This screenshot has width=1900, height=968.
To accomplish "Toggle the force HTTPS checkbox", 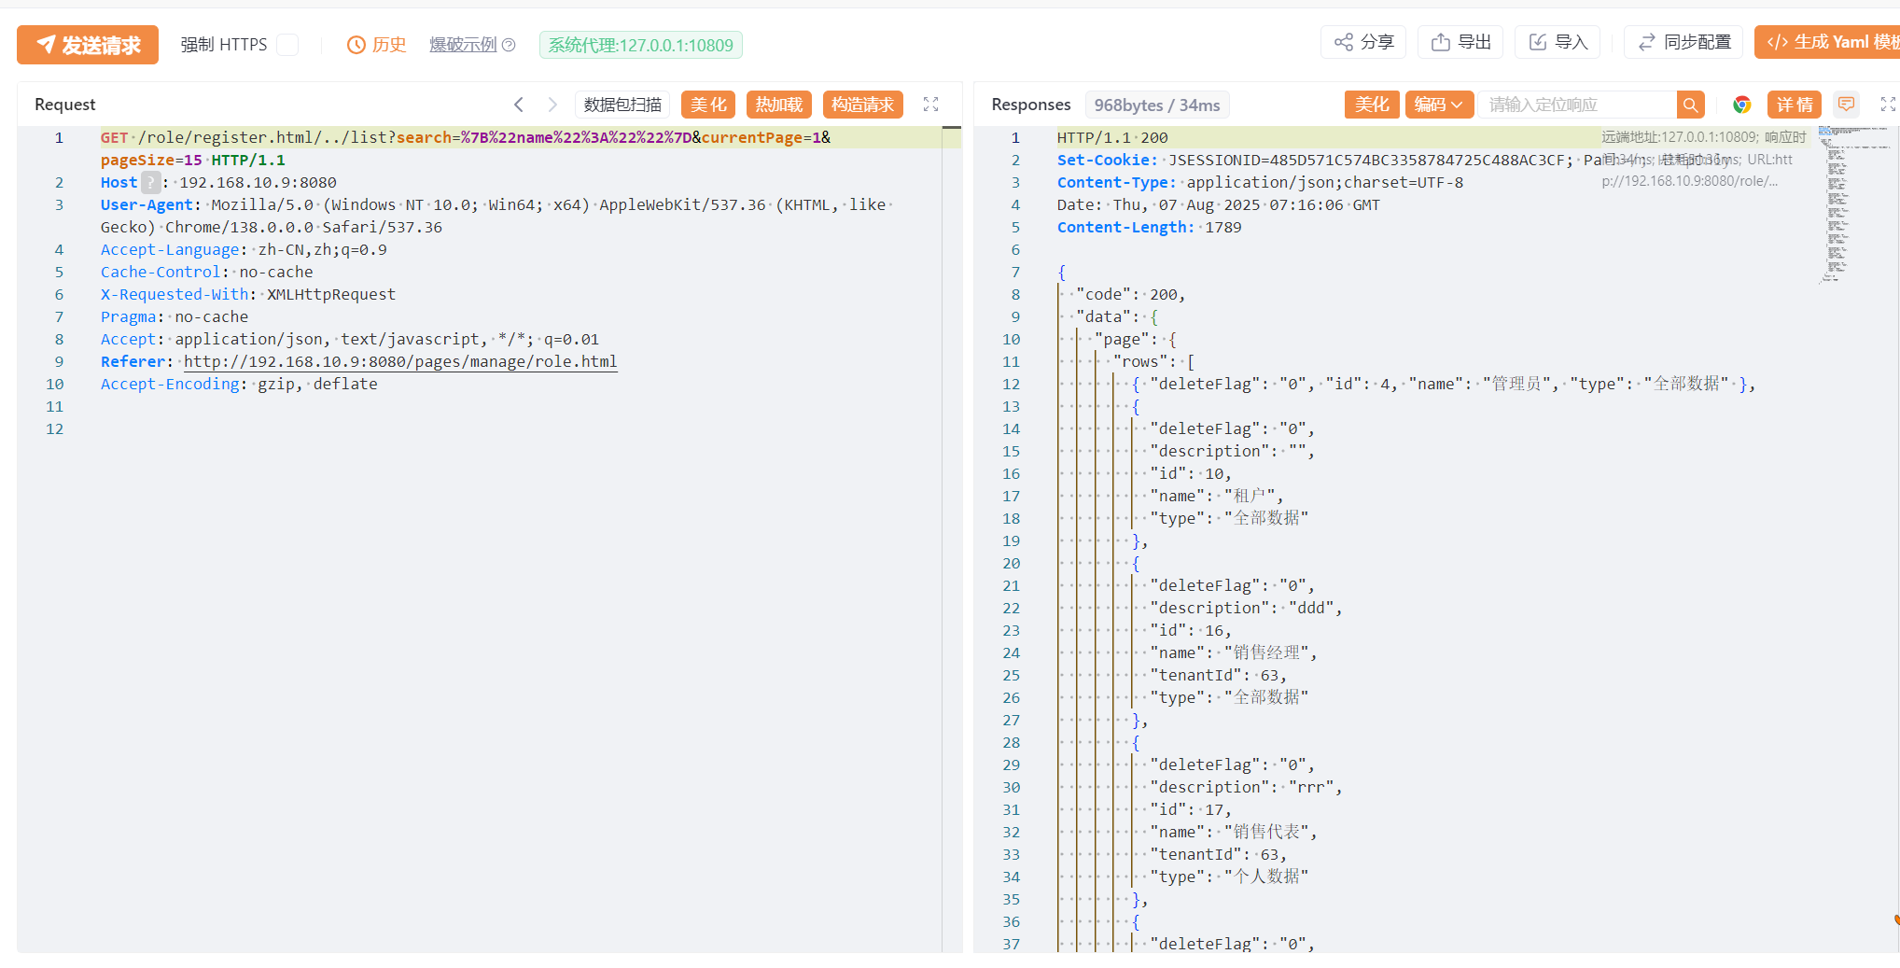I will pyautogui.click(x=288, y=45).
